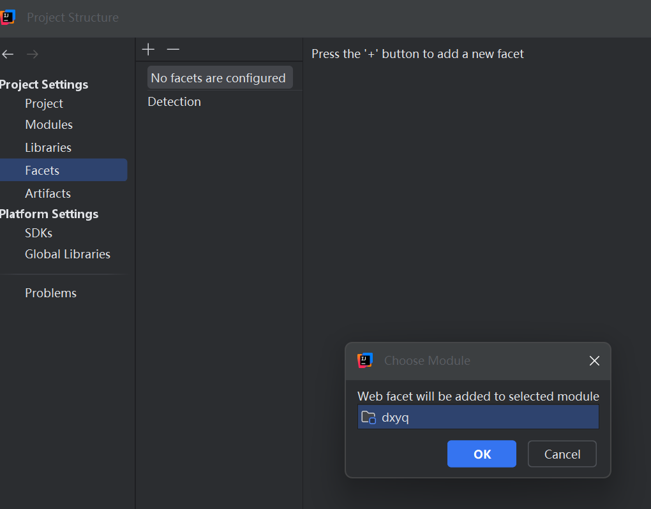
Task: Click the forward arrow navigation icon
Action: (x=33, y=54)
